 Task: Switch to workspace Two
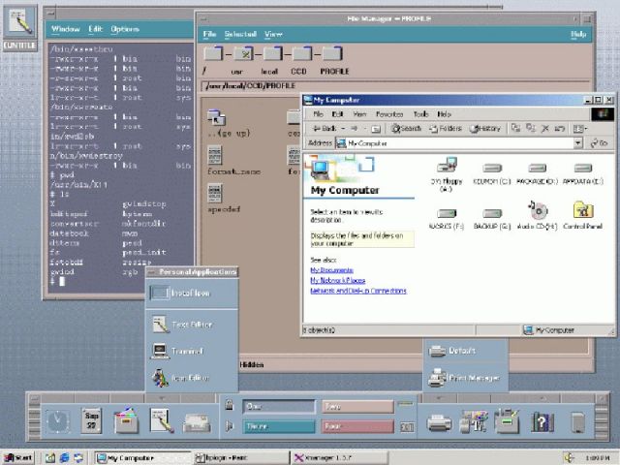click(357, 407)
